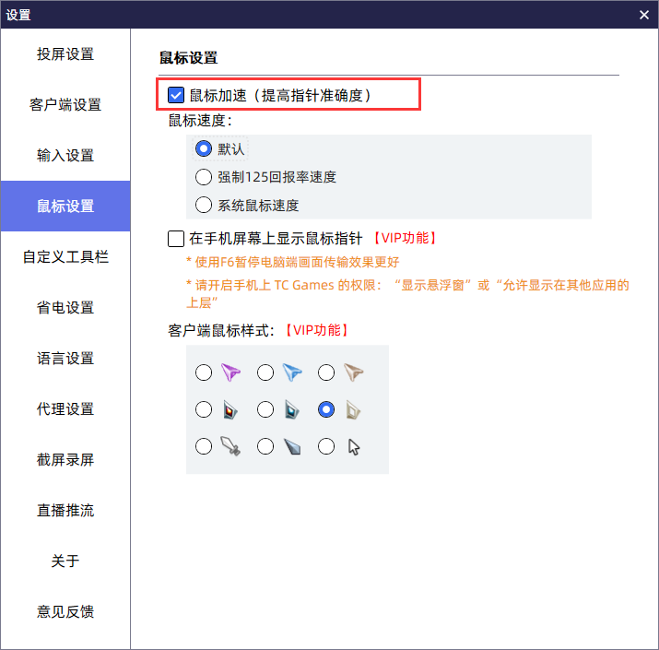Viewport: 659px width, 650px height.
Task: Open 意见反馈 feedback tab
Action: coord(65,612)
